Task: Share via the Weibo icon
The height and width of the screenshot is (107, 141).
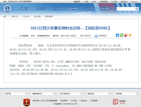Action: [x=126, y=35]
